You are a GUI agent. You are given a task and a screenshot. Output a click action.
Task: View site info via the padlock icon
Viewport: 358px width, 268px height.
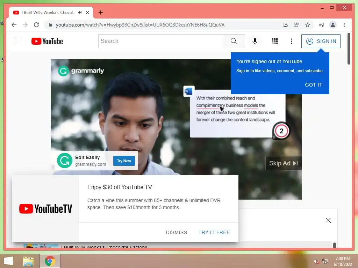coord(50,25)
